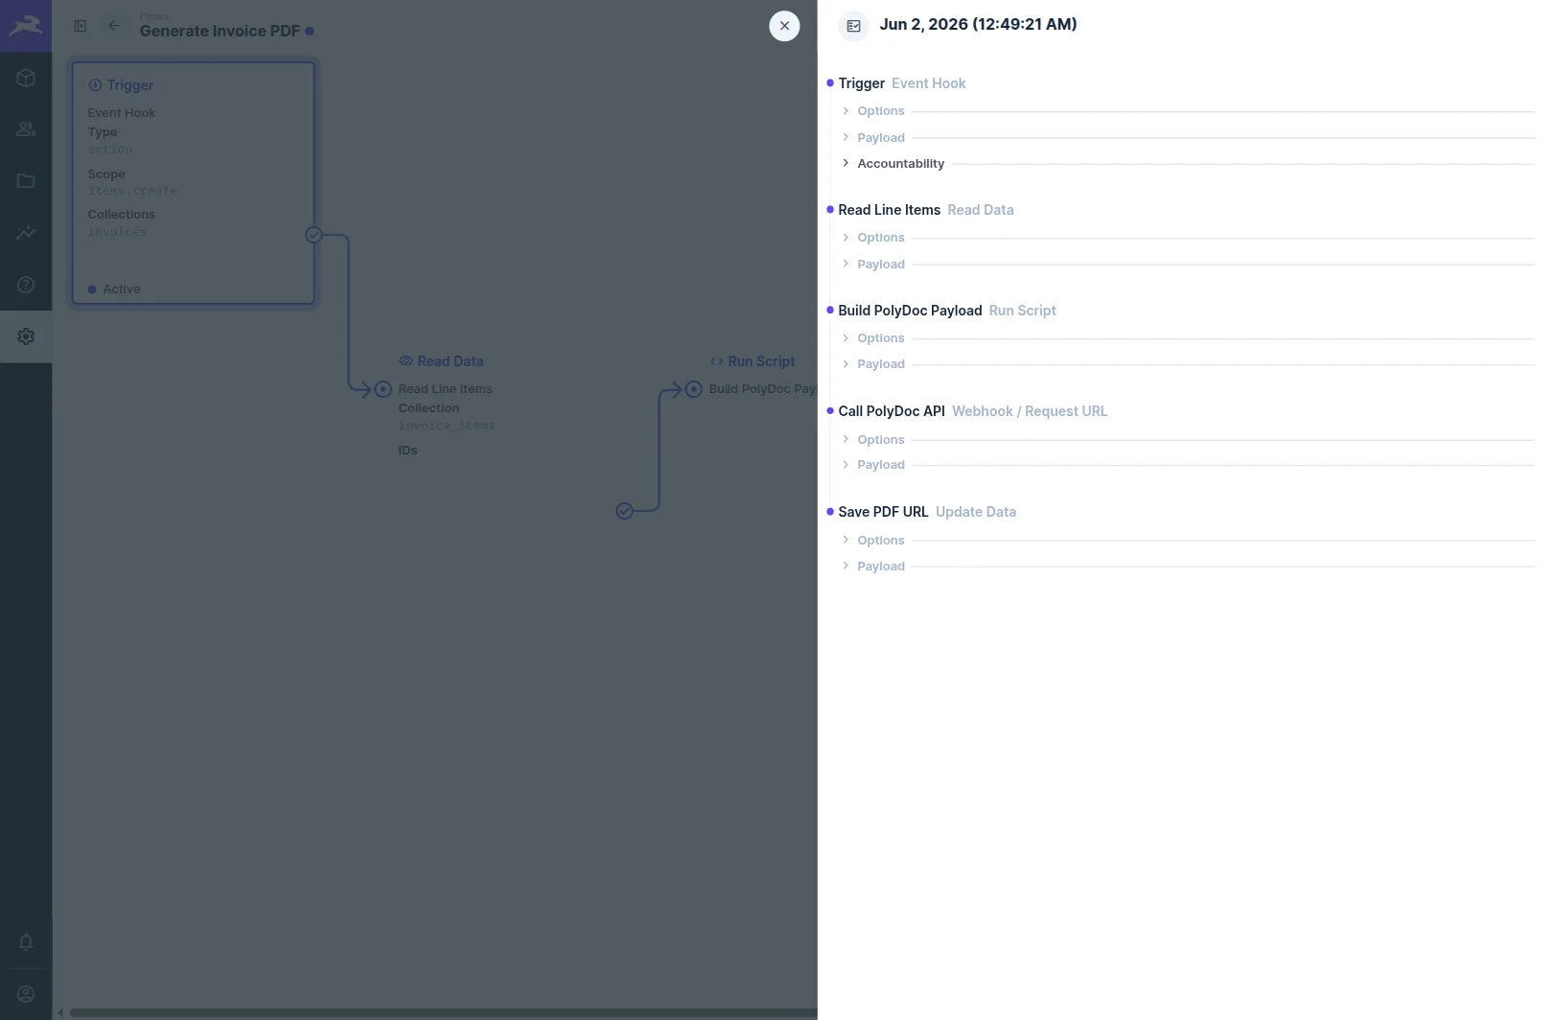
Task: Click the success checkmark below Read Data
Action: (624, 511)
